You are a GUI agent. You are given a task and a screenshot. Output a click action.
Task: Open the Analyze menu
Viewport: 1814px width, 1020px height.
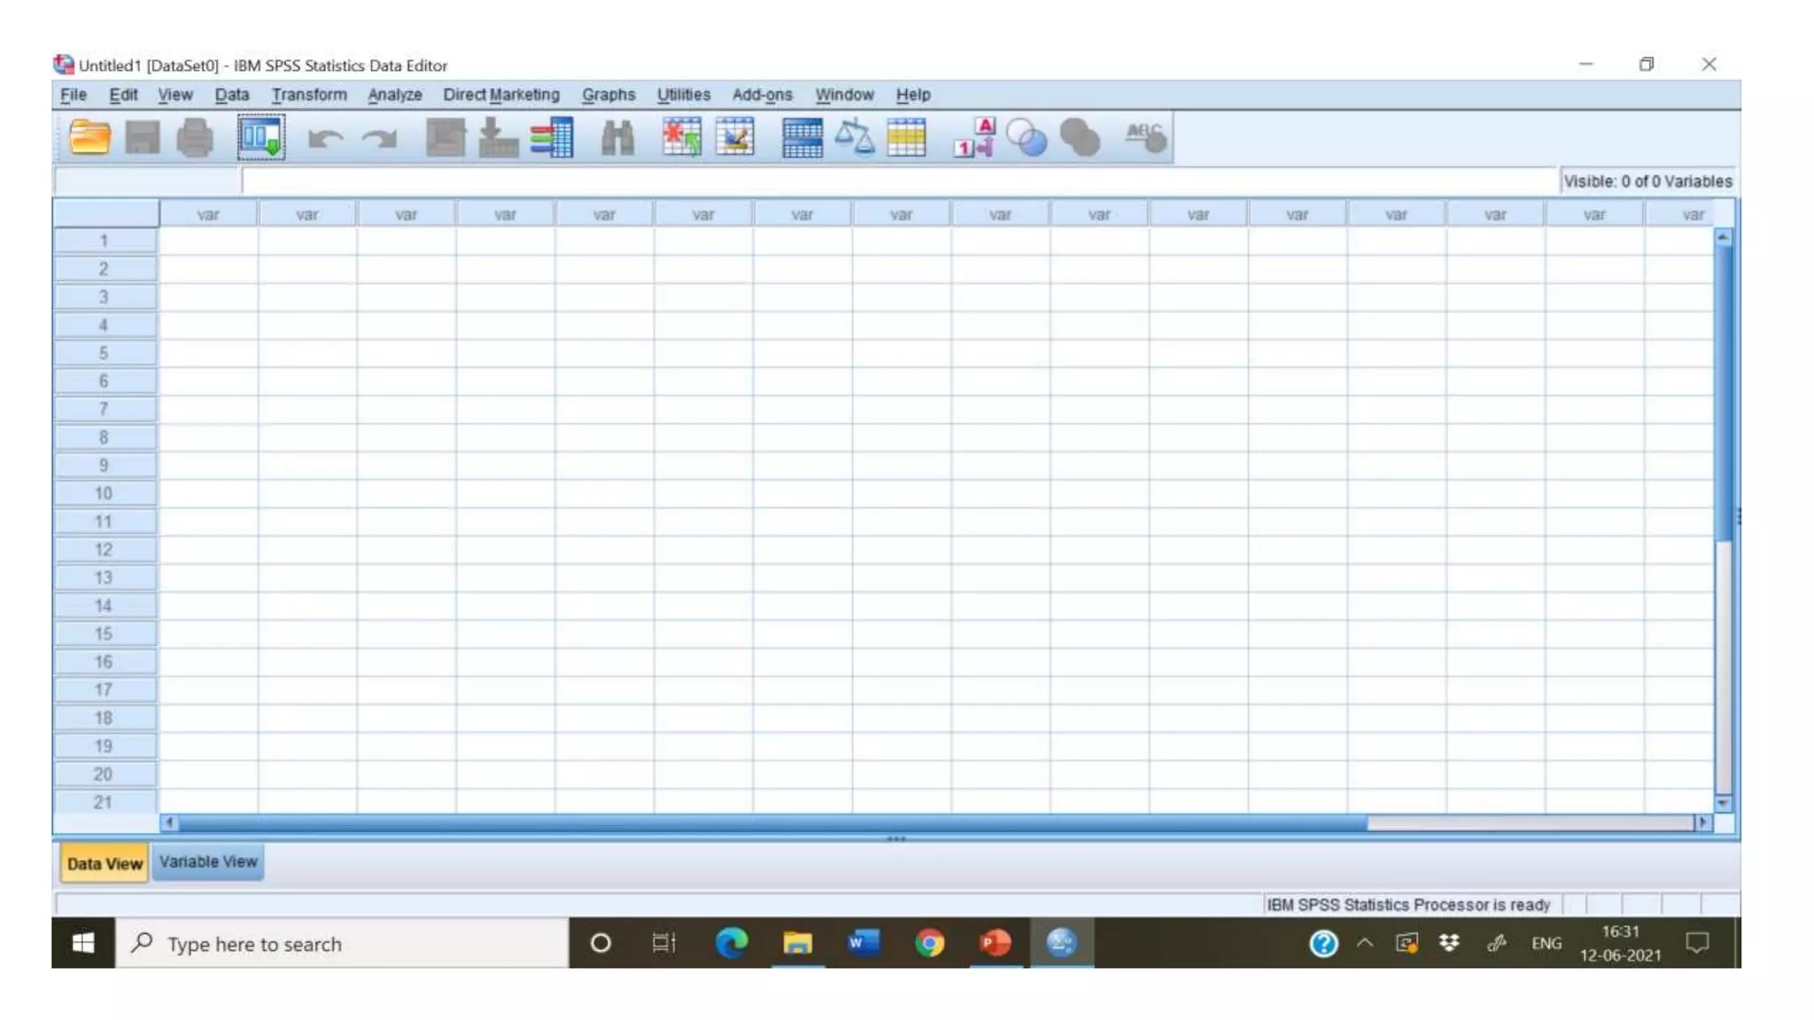click(x=394, y=95)
